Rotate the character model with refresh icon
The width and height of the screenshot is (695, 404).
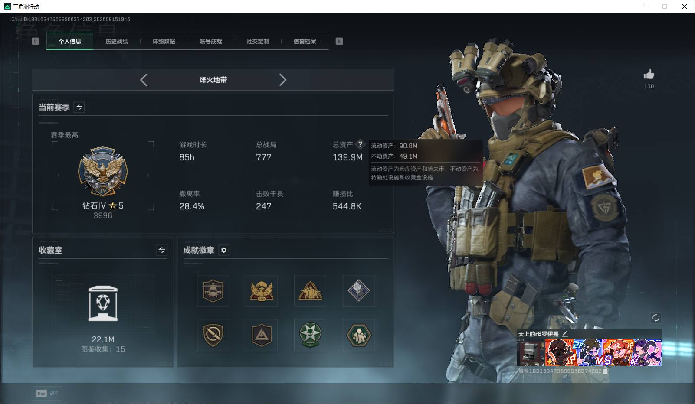(656, 318)
